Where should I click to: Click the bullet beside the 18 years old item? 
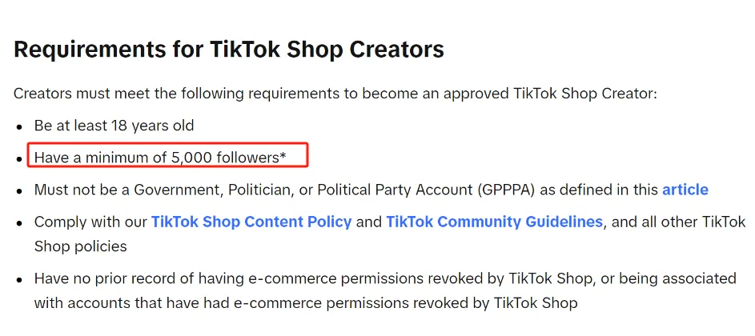tap(19, 127)
